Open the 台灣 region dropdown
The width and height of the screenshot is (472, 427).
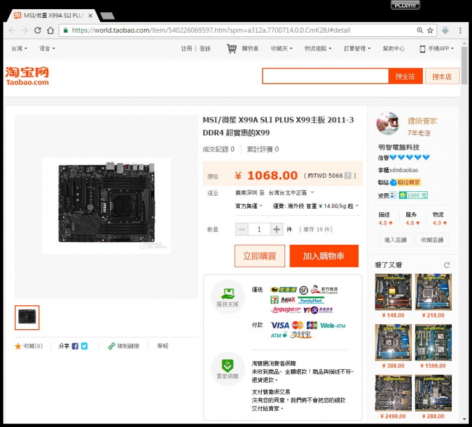click(19, 48)
